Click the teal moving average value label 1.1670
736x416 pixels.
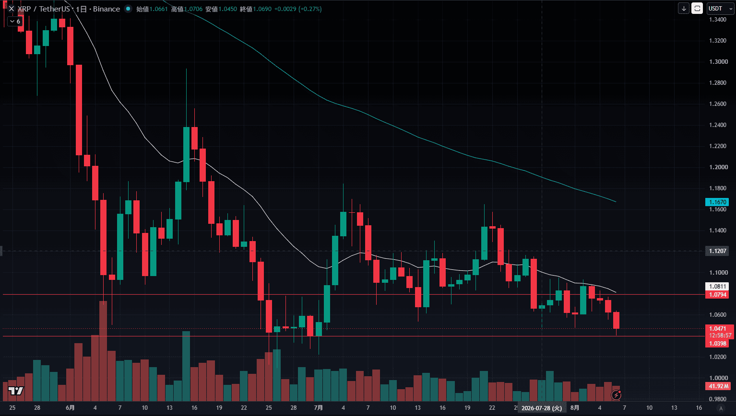pyautogui.click(x=718, y=202)
